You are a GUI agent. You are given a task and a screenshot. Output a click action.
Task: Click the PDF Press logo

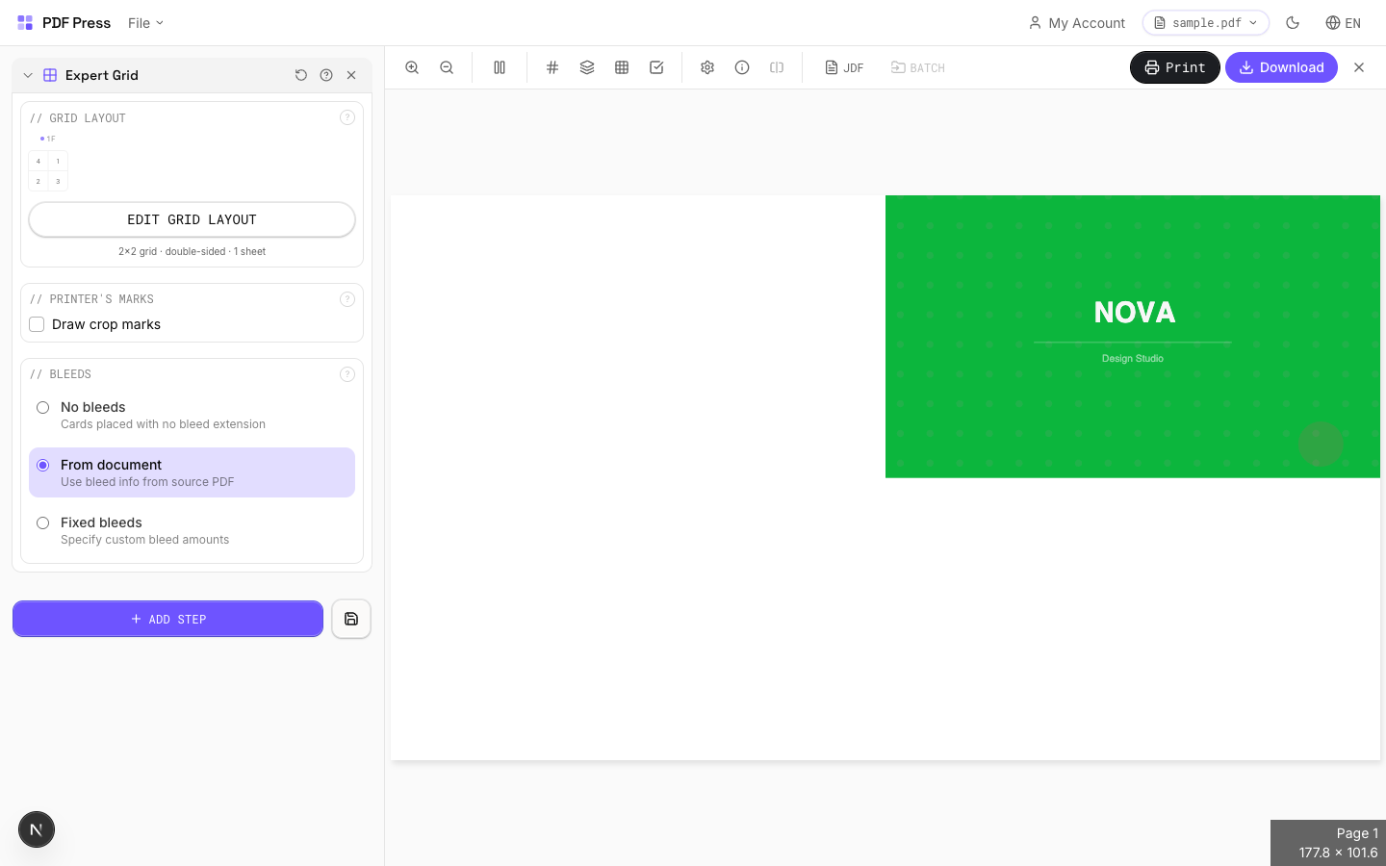pyautogui.click(x=64, y=23)
